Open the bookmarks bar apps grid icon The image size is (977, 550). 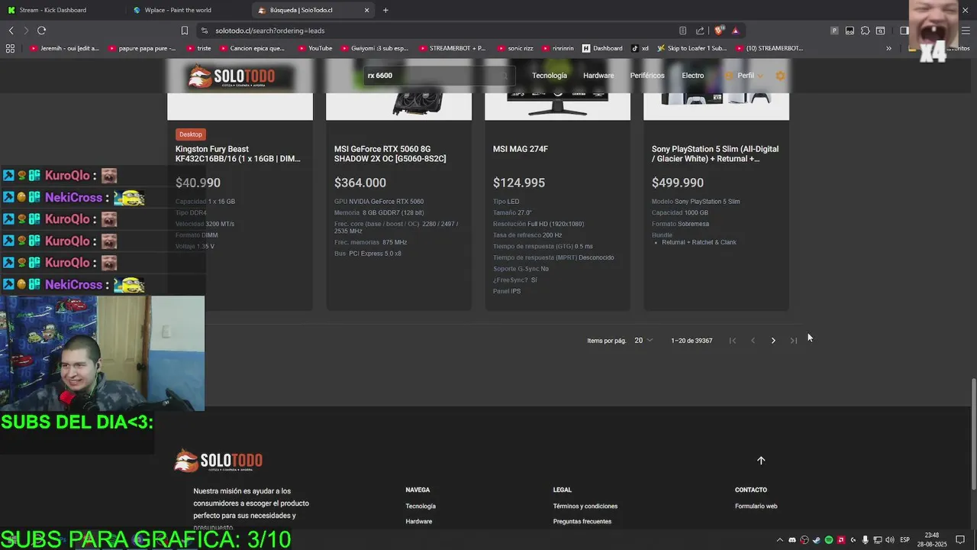coord(10,48)
